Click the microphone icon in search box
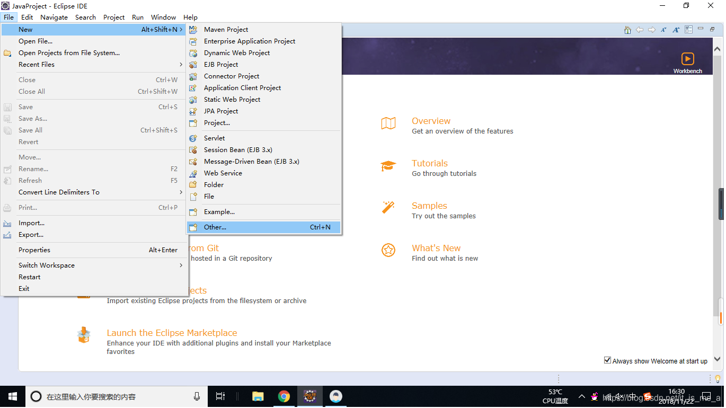Image resolution: width=726 pixels, height=408 pixels. pos(197,396)
